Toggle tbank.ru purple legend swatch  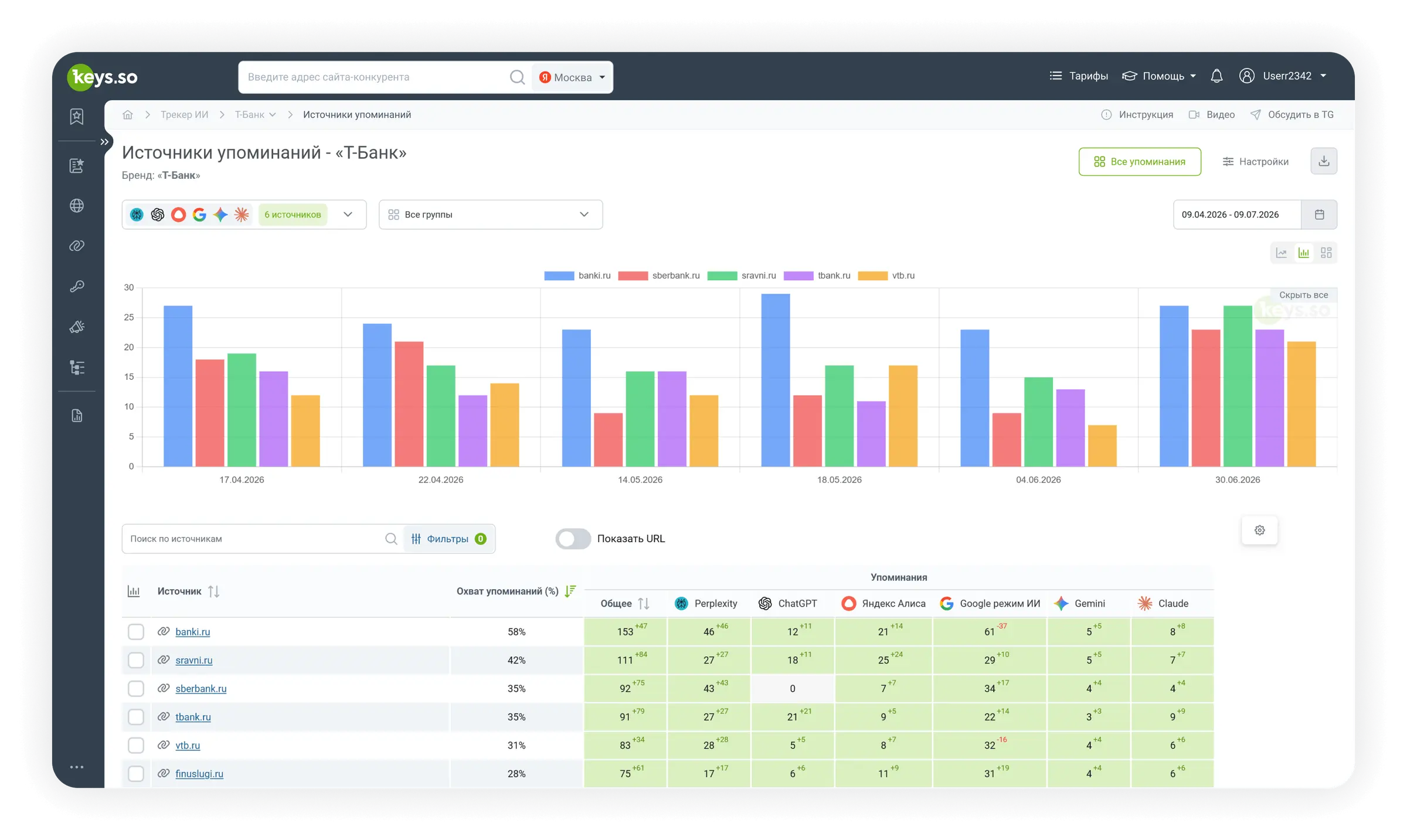pyautogui.click(x=798, y=276)
